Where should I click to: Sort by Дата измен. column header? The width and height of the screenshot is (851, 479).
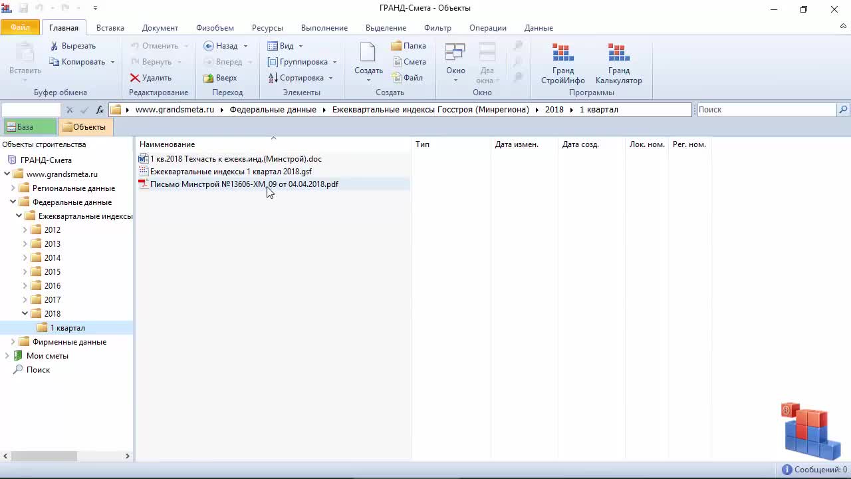coord(525,144)
